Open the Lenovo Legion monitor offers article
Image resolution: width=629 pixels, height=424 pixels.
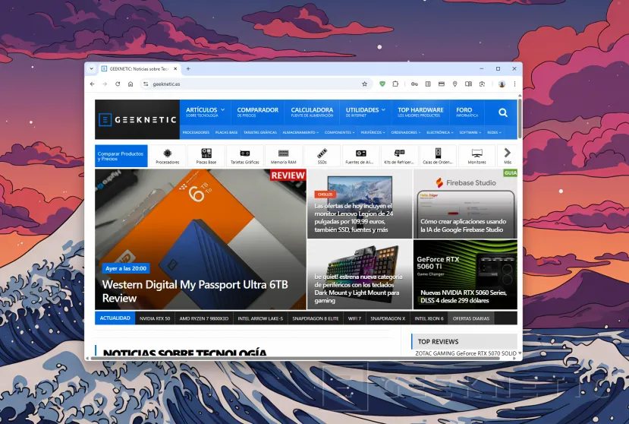(360, 204)
